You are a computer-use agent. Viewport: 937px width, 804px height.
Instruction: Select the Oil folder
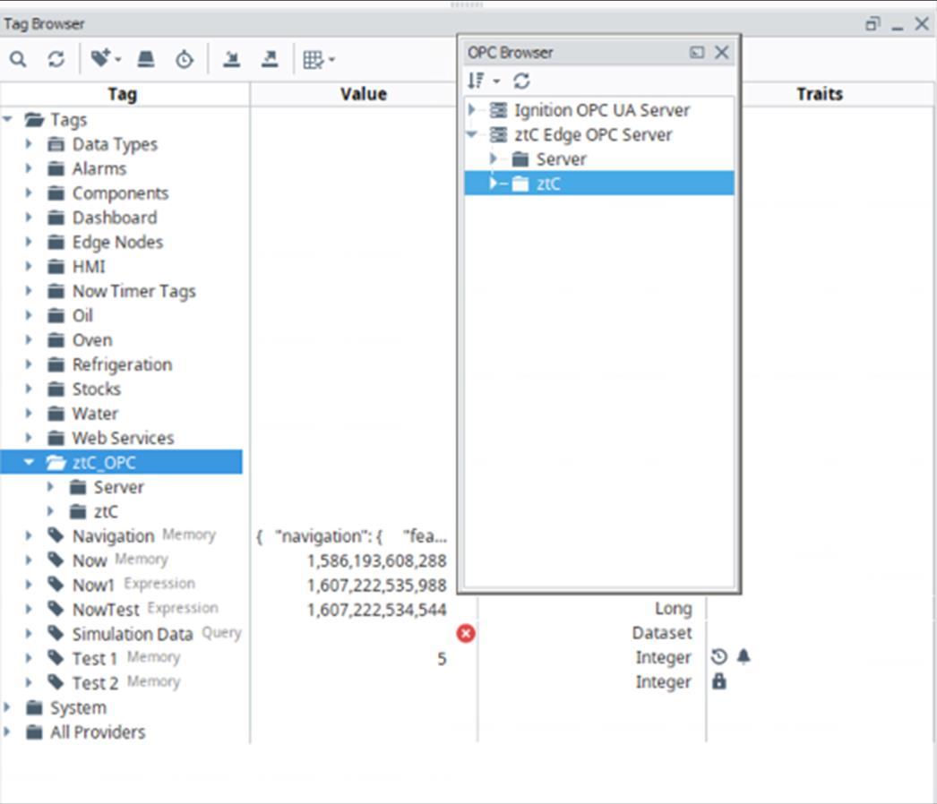click(x=82, y=315)
